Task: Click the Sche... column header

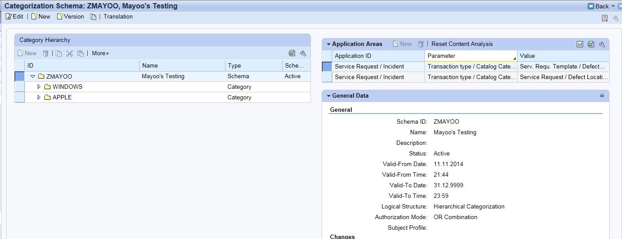Action: click(296, 65)
